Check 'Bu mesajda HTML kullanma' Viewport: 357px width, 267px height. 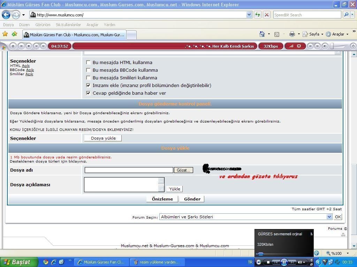pyautogui.click(x=88, y=62)
